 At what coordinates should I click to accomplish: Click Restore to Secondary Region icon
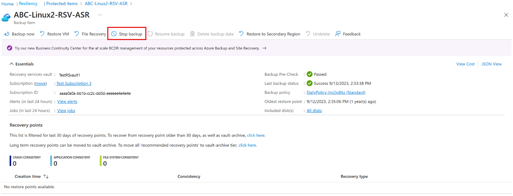[241, 34]
